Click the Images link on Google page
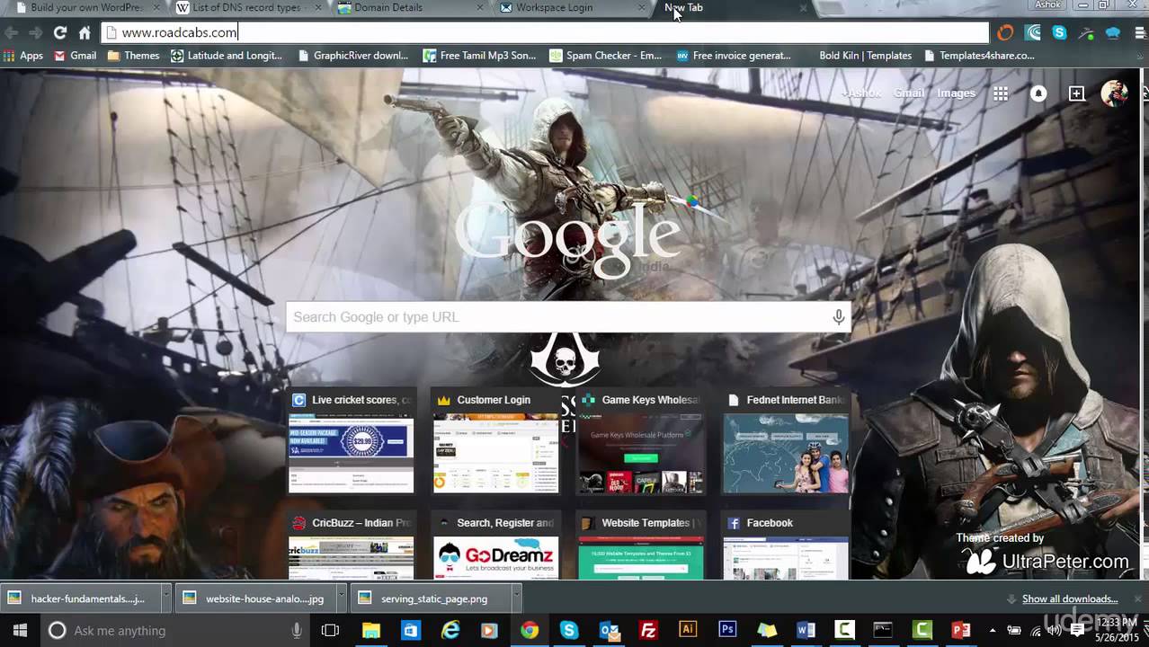The width and height of the screenshot is (1149, 647). [956, 93]
